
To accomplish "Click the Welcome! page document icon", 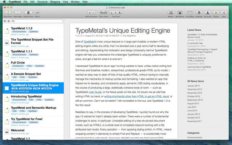I will (7, 132).
